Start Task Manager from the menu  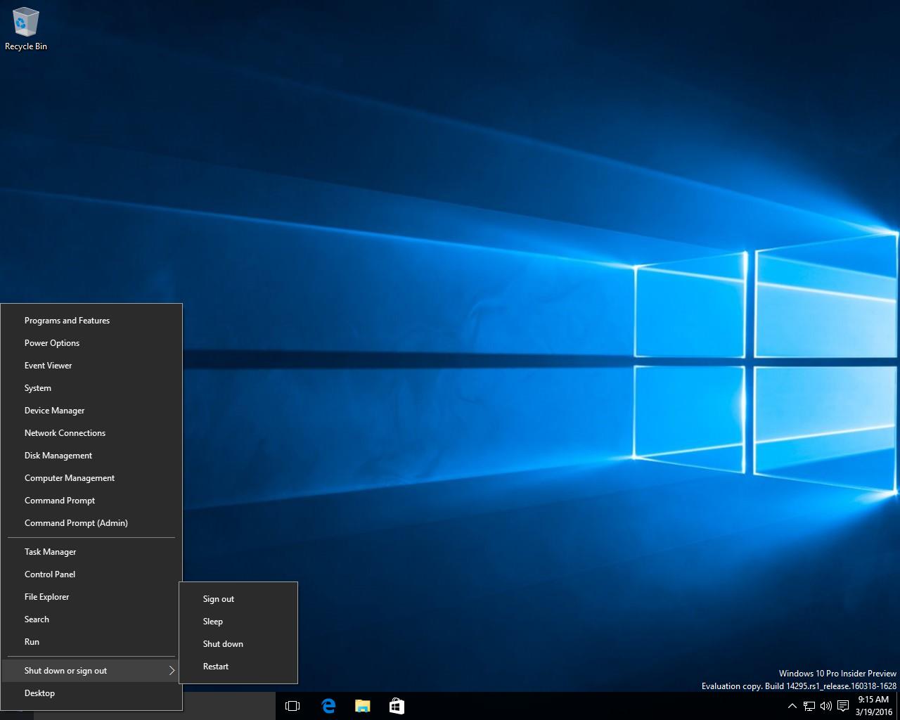coord(91,552)
